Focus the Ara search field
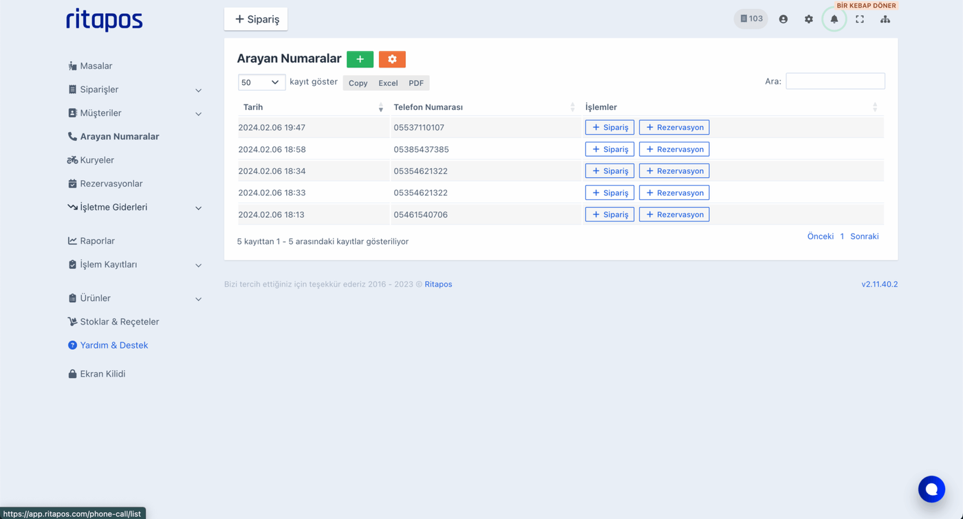 pos(835,81)
